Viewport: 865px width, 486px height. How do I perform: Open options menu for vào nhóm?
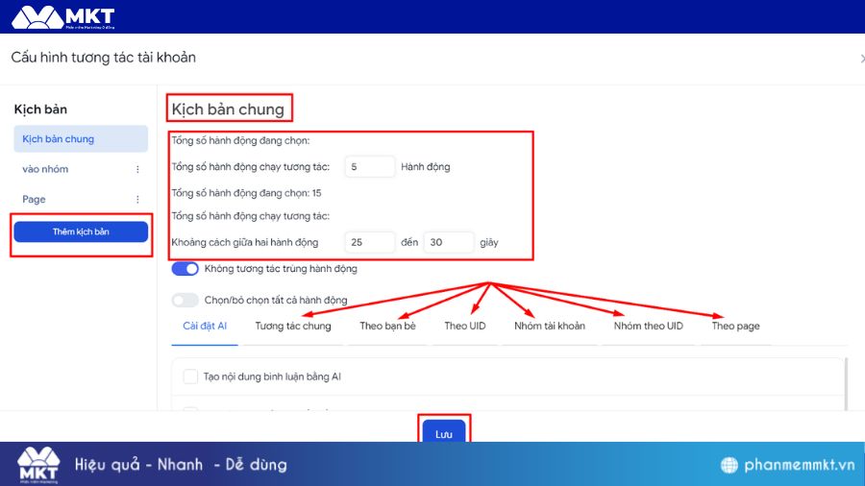[137, 169]
